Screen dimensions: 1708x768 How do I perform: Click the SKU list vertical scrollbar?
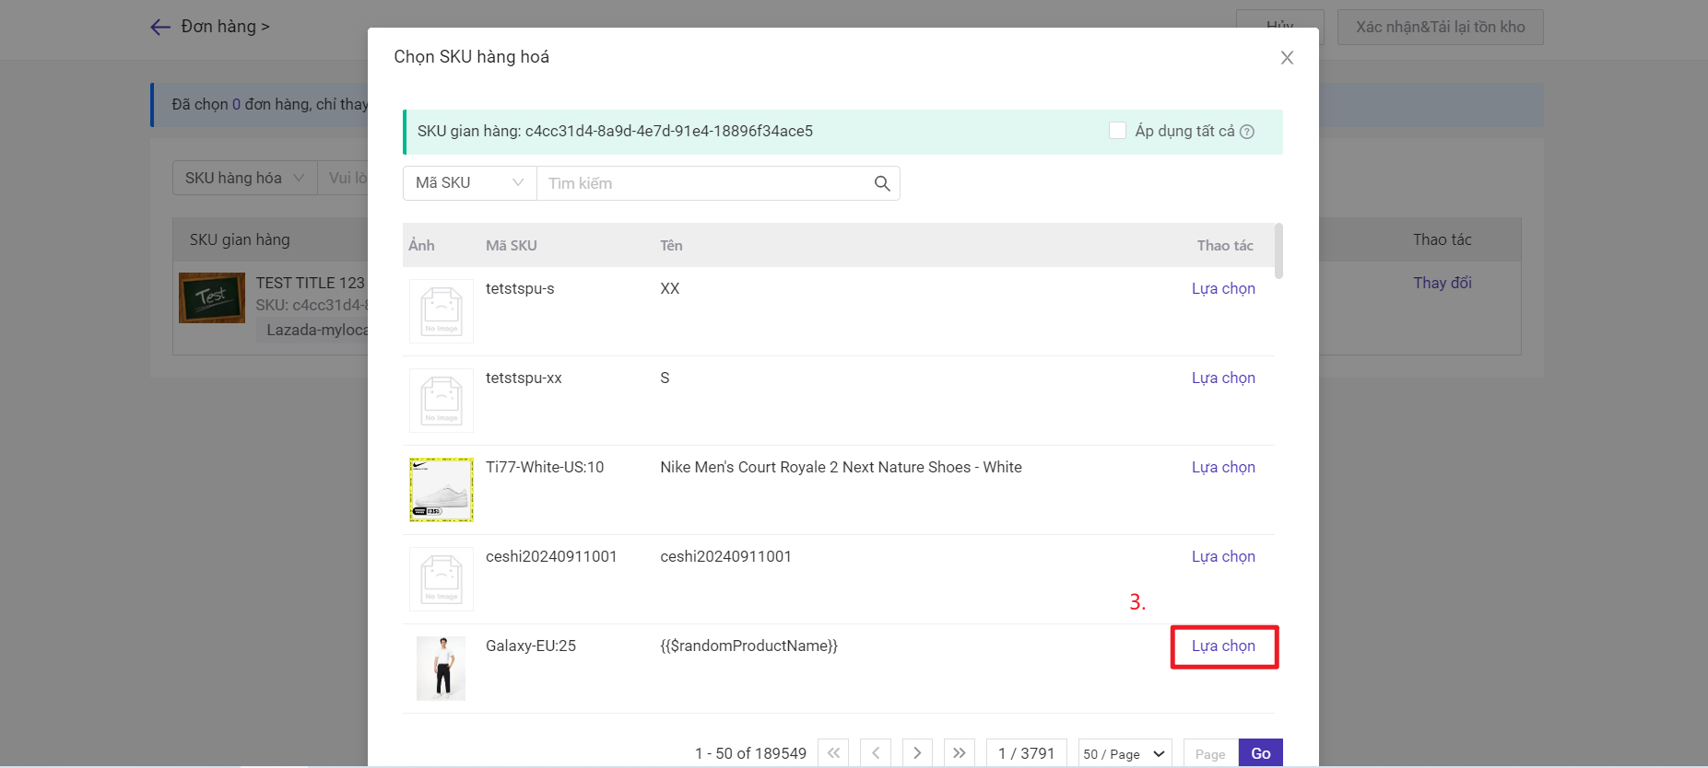tap(1278, 250)
